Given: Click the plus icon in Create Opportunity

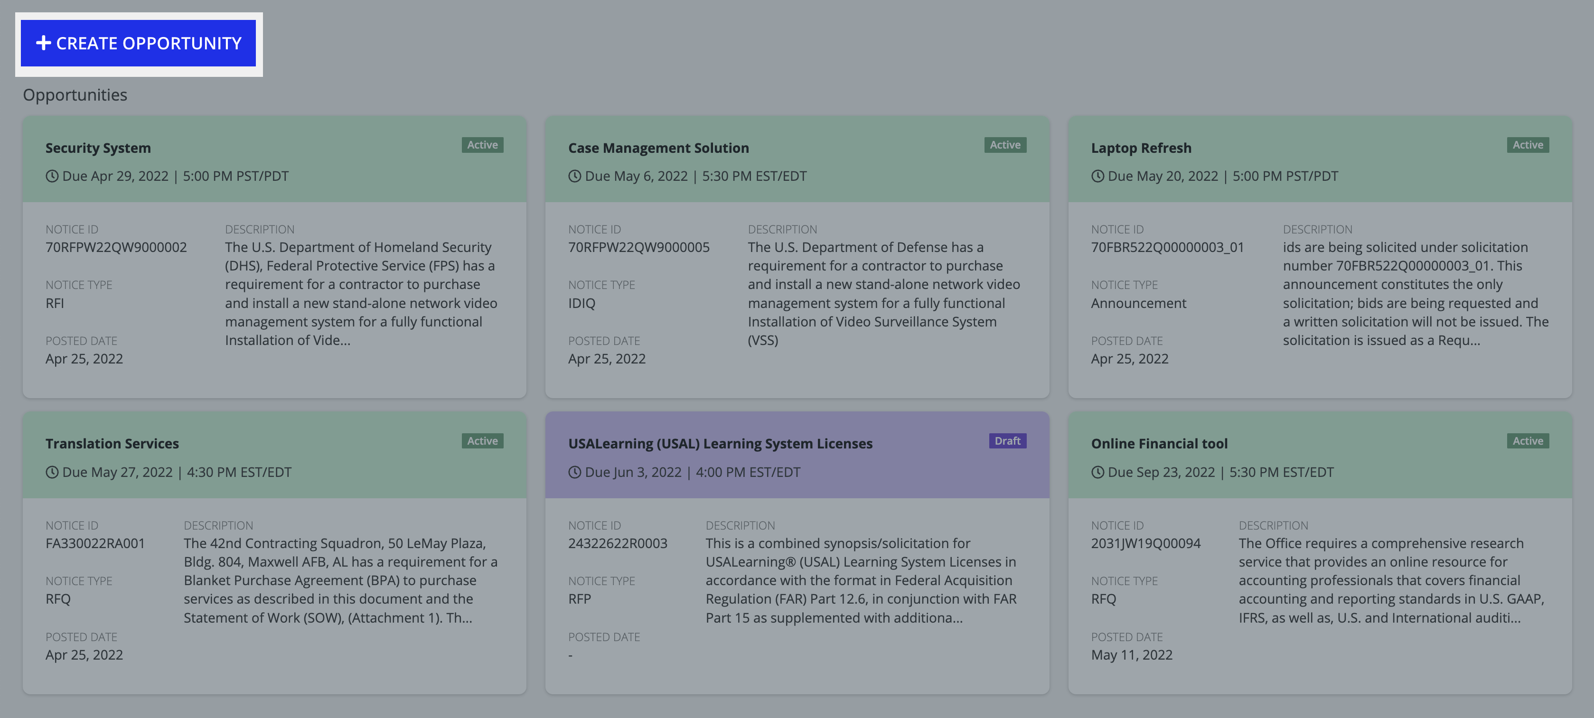Looking at the screenshot, I should coord(43,43).
